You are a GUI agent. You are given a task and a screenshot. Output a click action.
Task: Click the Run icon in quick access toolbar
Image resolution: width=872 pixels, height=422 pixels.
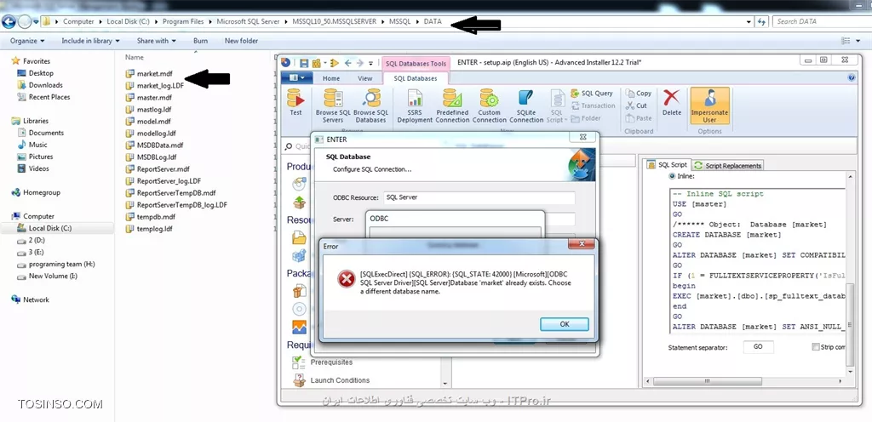pos(334,63)
